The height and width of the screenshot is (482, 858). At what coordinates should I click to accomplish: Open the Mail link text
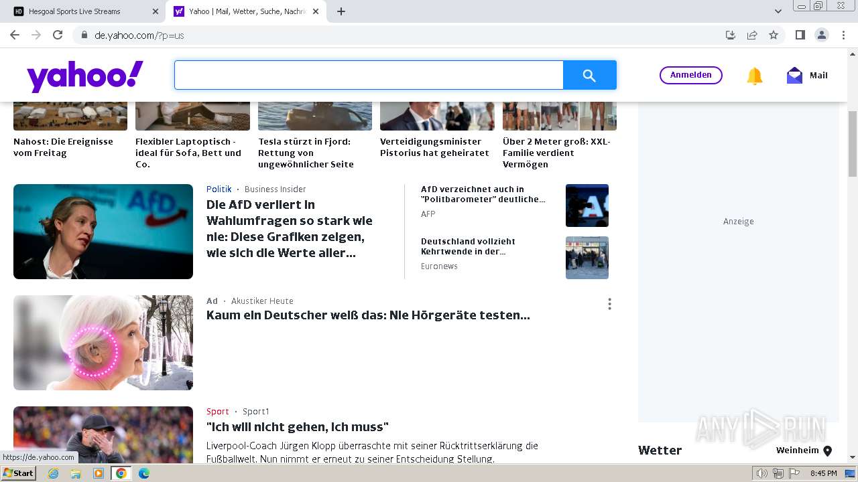pyautogui.click(x=818, y=76)
